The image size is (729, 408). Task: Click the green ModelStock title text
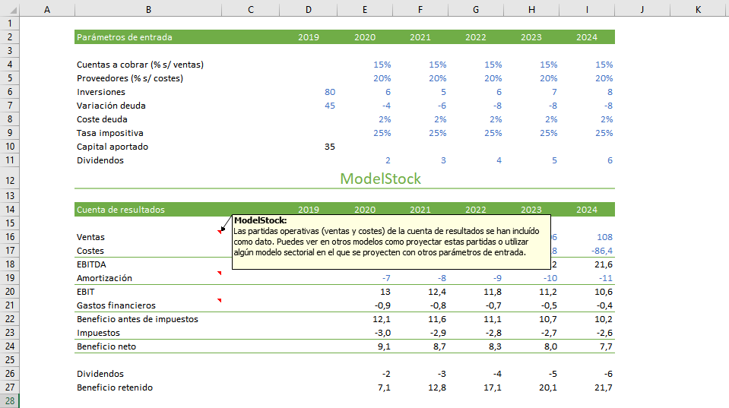(x=380, y=179)
